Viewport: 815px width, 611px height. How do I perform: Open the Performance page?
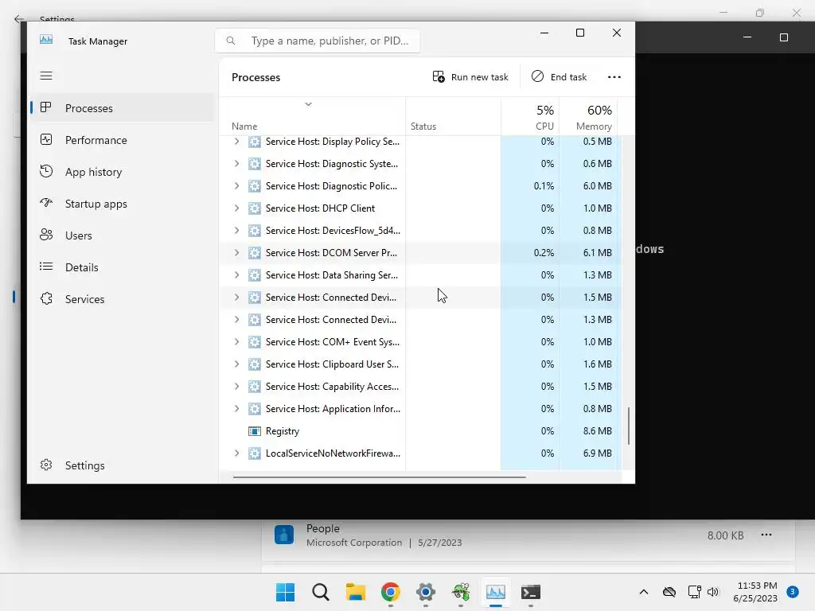(122, 140)
